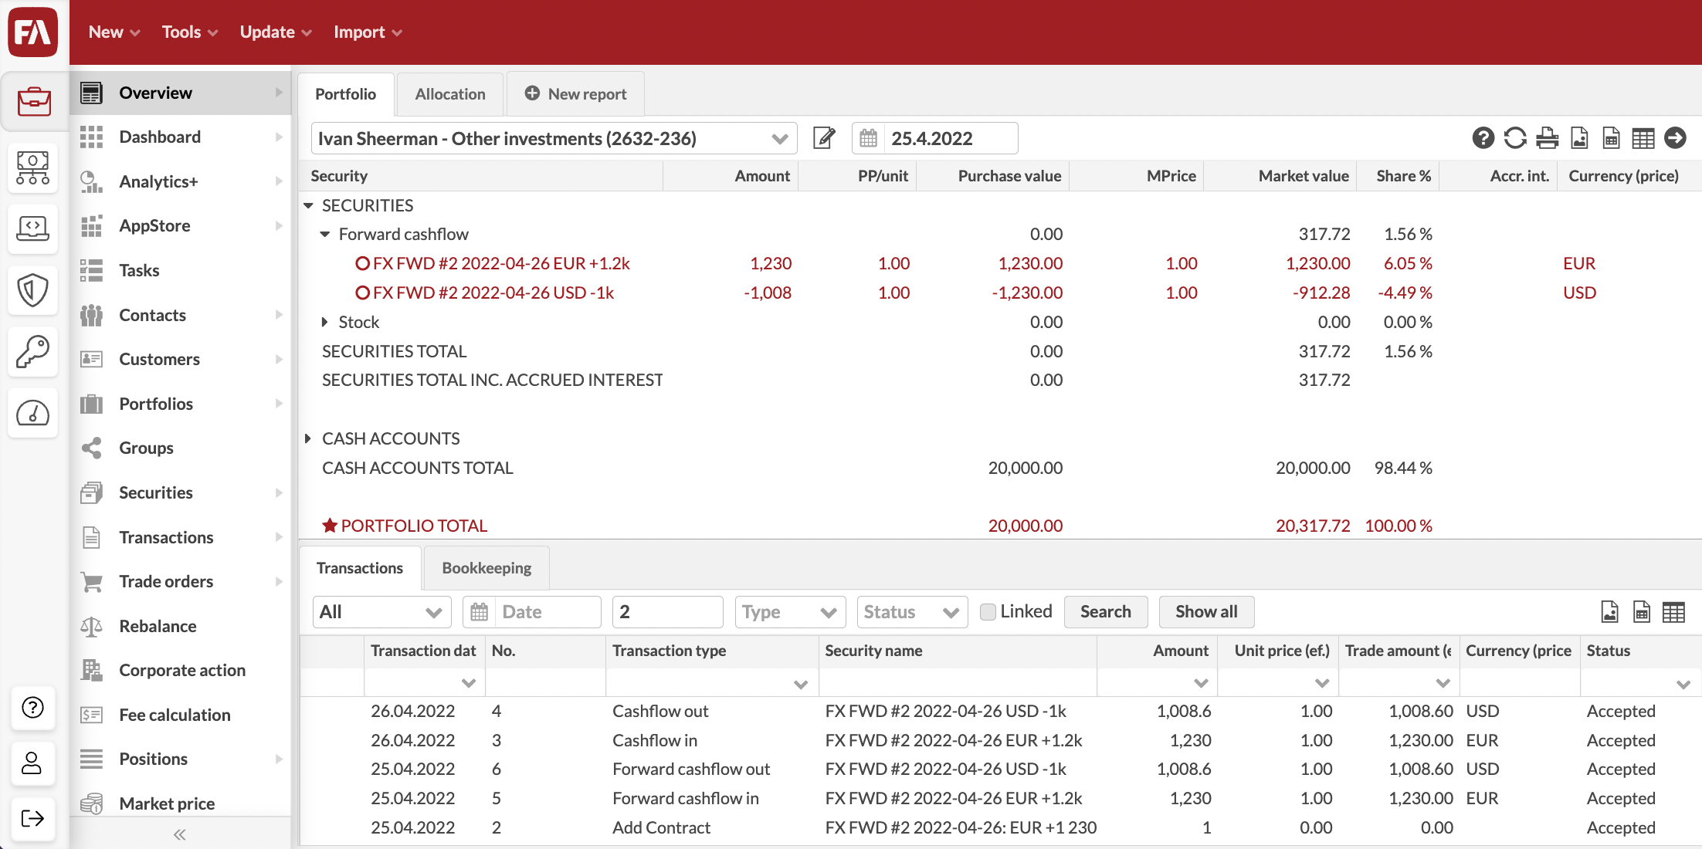Image resolution: width=1702 pixels, height=849 pixels.
Task: Open the laptop code icon in the rail
Action: point(33,228)
